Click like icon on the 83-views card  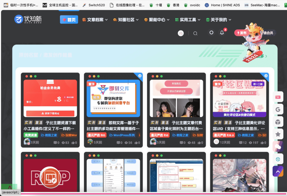click(73, 143)
